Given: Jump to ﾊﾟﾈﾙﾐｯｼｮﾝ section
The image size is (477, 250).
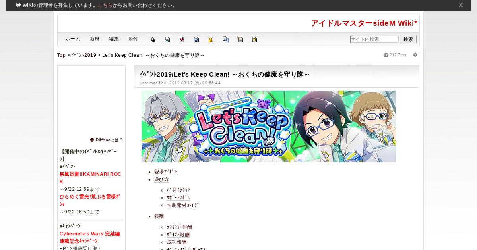Looking at the screenshot, I should (x=178, y=190).
